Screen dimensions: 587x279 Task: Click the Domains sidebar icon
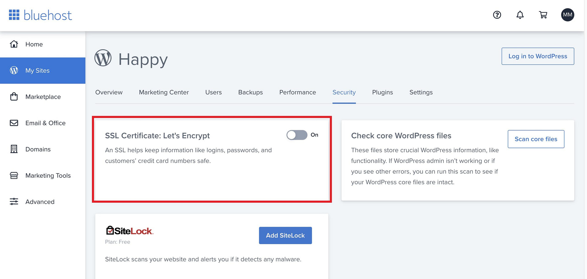14,149
